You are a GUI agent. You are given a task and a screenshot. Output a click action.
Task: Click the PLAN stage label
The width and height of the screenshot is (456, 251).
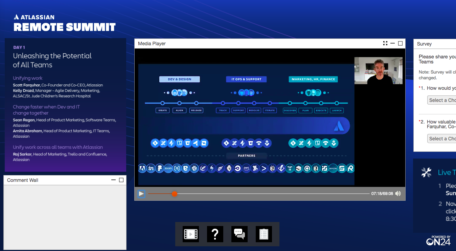click(x=305, y=110)
